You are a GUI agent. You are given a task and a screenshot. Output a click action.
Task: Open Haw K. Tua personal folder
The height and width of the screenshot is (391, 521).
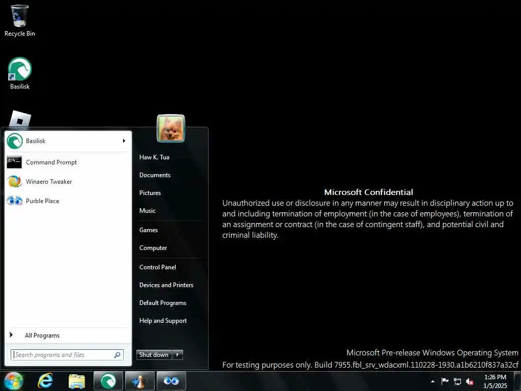coord(155,157)
